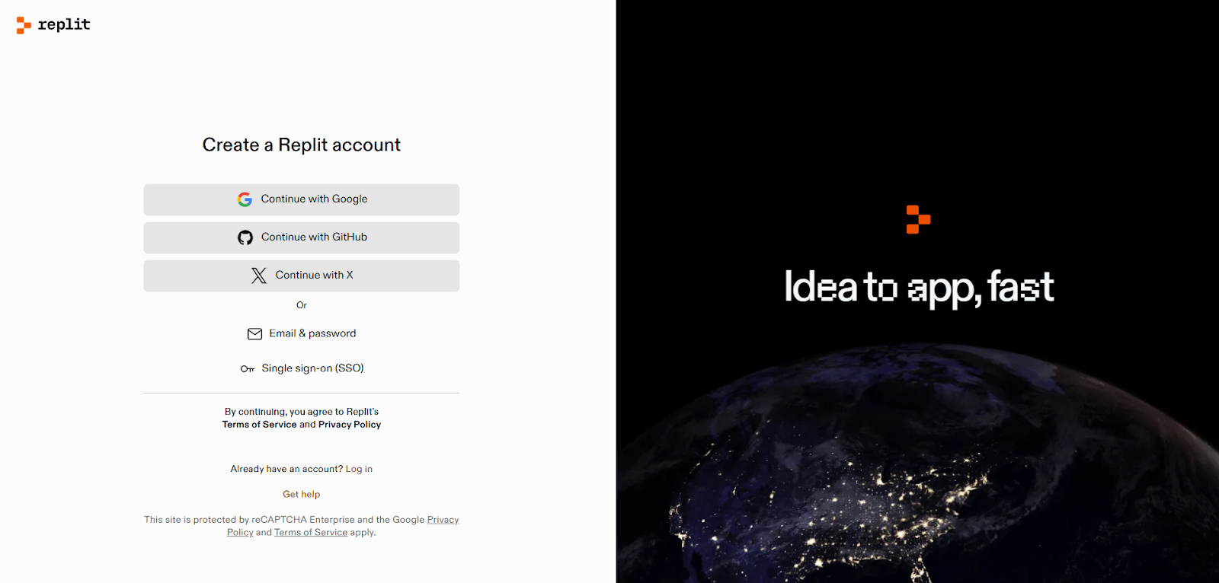Click the 'Create a Replit account' heading
Screen dimensions: 1219x583
click(x=301, y=145)
